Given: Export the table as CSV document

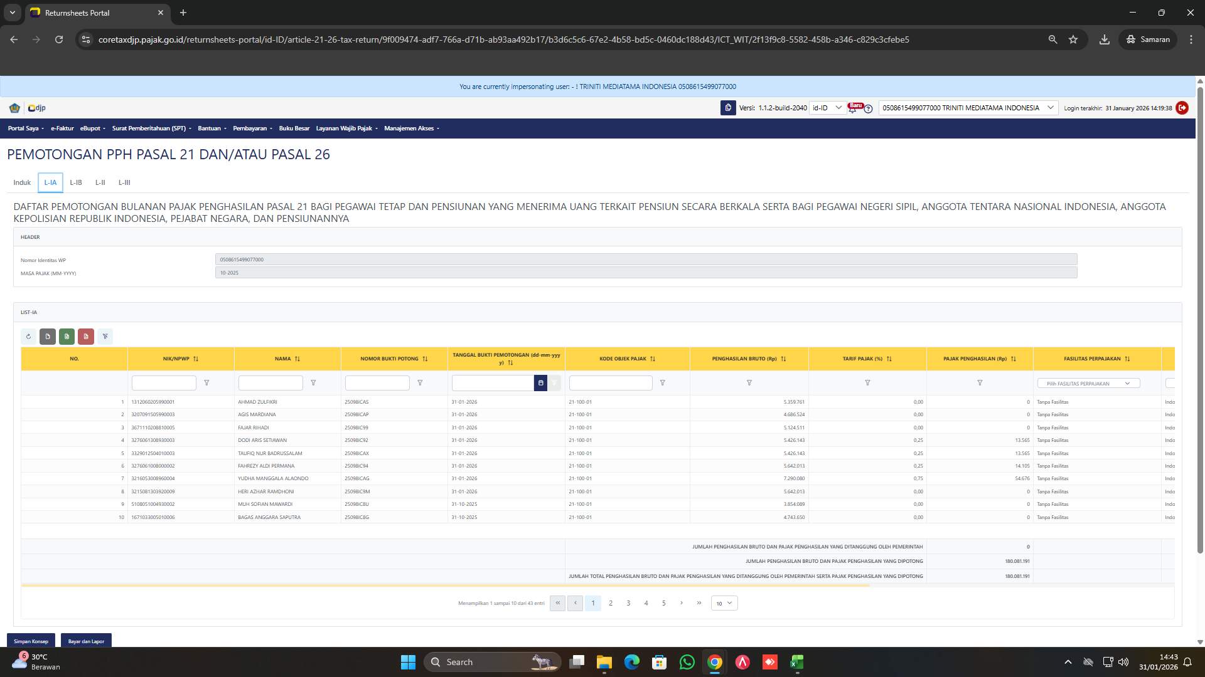Looking at the screenshot, I should point(48,337).
